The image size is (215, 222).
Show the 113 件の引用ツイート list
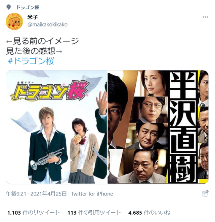pos(94,213)
